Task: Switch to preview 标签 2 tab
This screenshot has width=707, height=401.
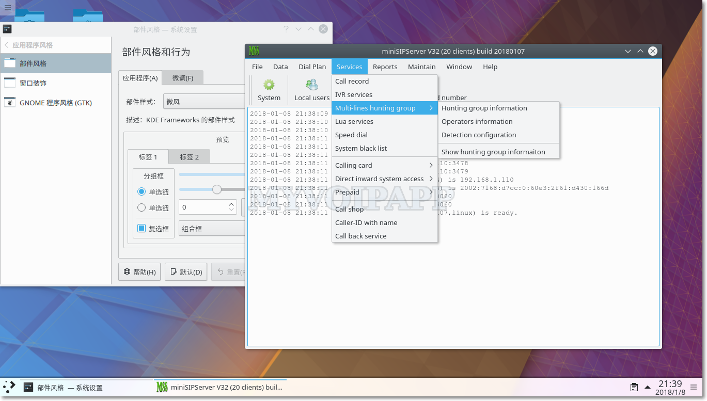Action: point(190,157)
